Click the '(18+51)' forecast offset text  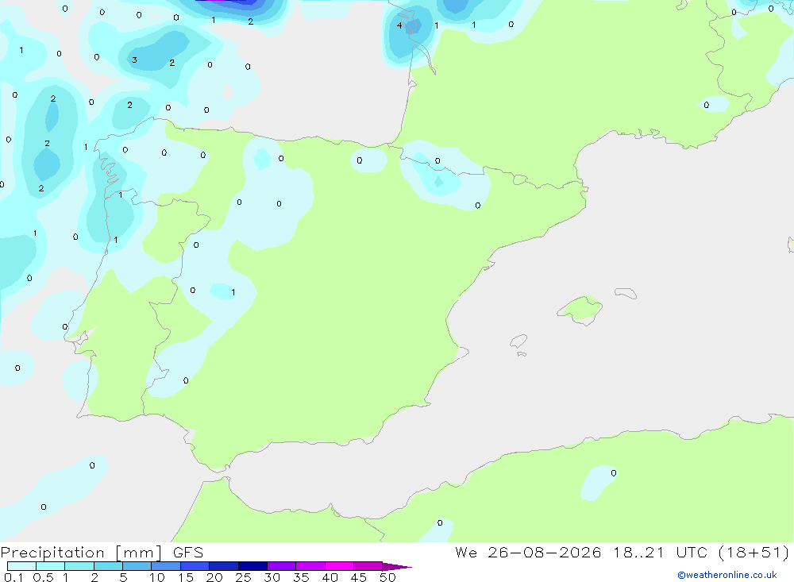pyautogui.click(x=754, y=552)
